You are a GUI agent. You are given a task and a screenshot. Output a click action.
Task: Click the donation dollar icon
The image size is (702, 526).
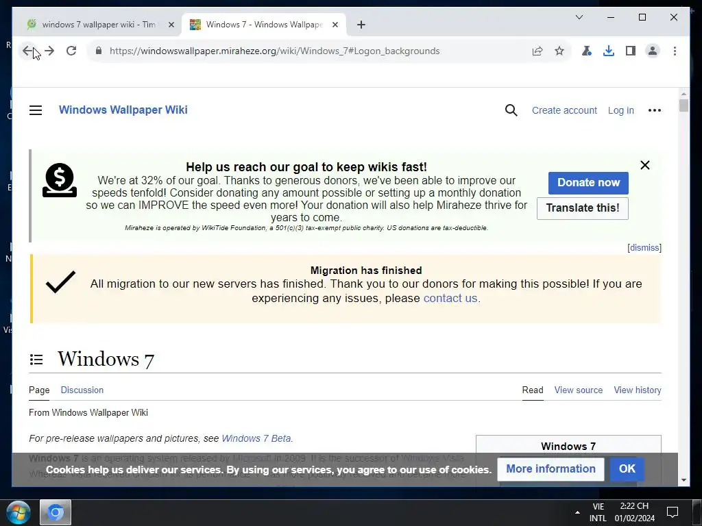pyautogui.click(x=60, y=180)
